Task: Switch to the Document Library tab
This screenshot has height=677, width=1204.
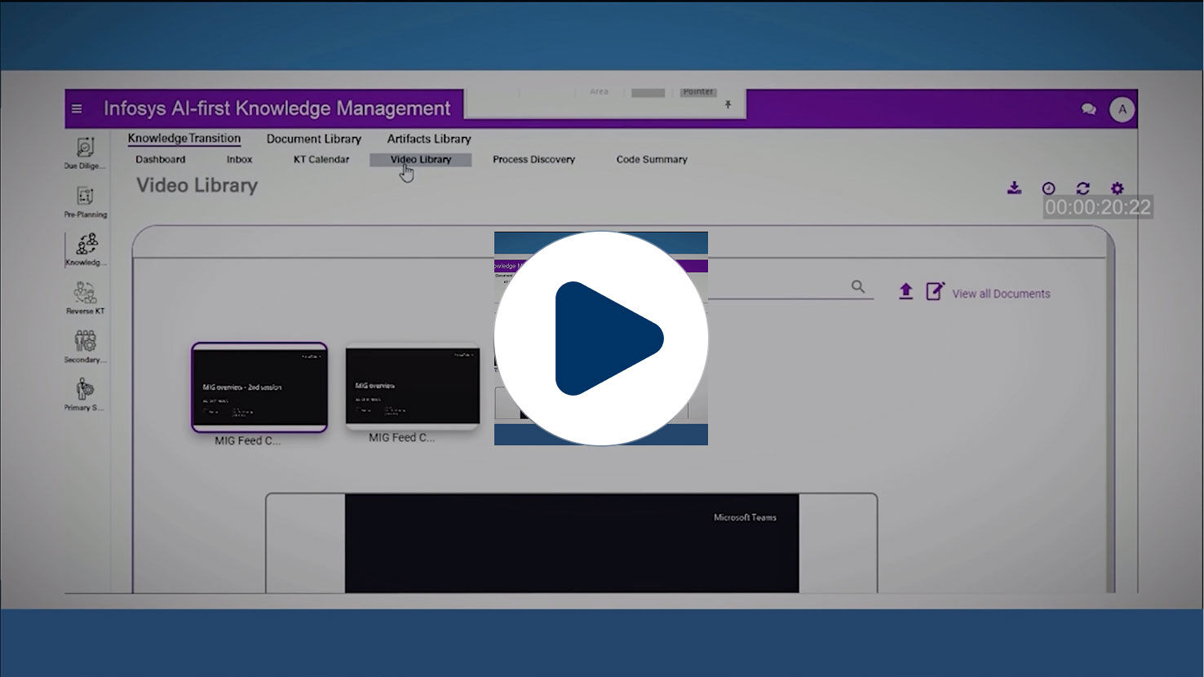Action: click(x=313, y=139)
